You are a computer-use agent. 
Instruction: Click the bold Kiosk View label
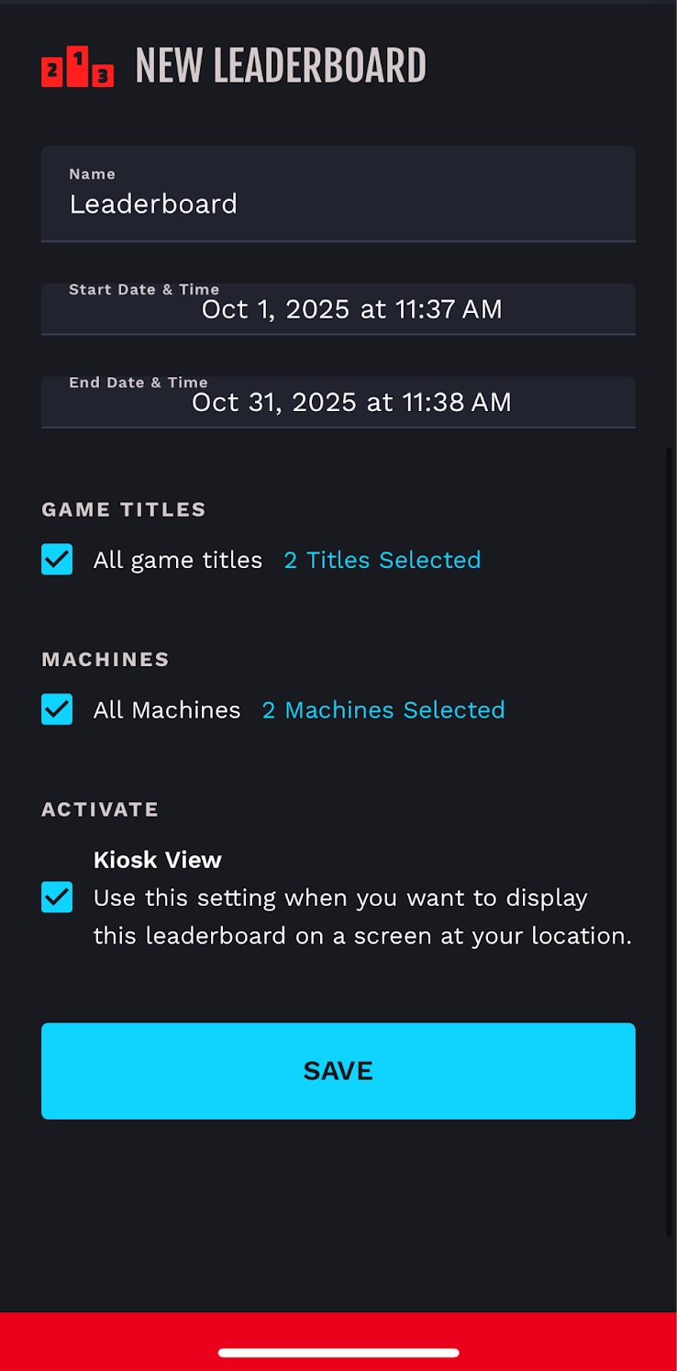158,860
